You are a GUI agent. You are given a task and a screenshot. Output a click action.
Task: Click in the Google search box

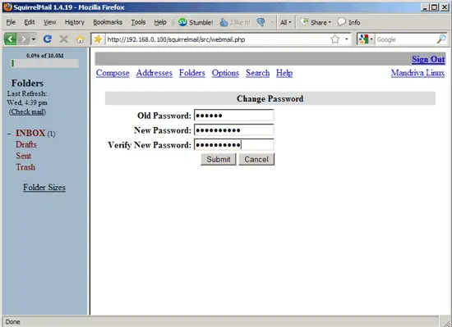pyautogui.click(x=405, y=39)
